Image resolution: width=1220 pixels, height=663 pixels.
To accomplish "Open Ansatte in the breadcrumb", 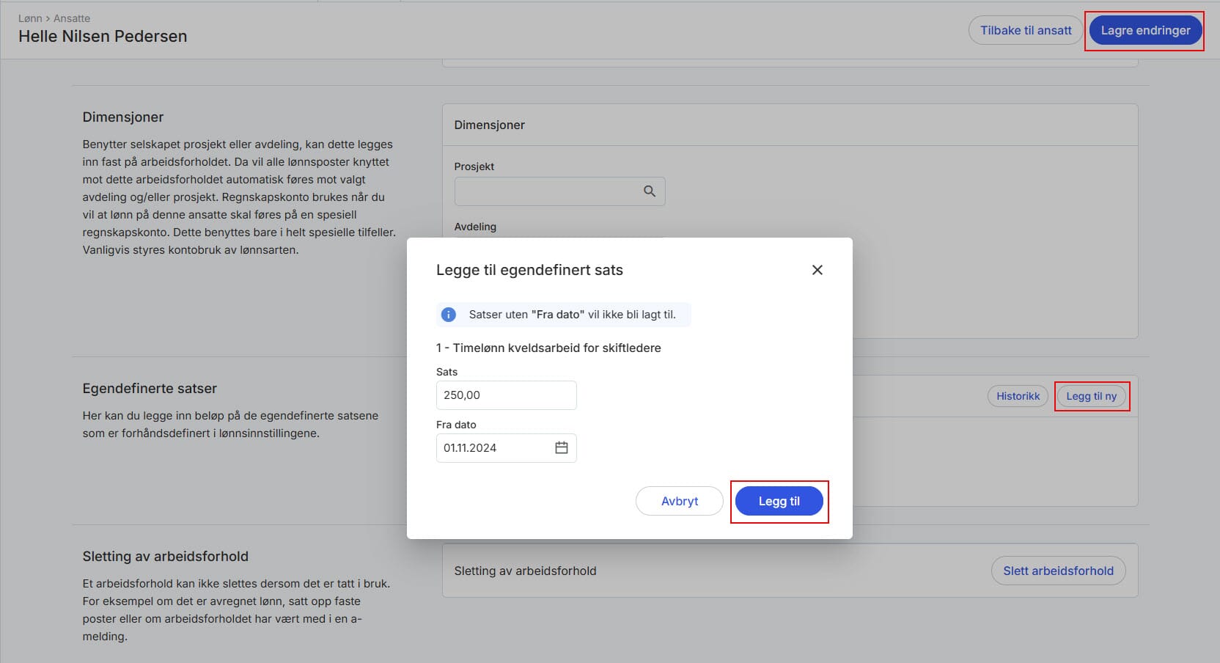I will (x=72, y=18).
